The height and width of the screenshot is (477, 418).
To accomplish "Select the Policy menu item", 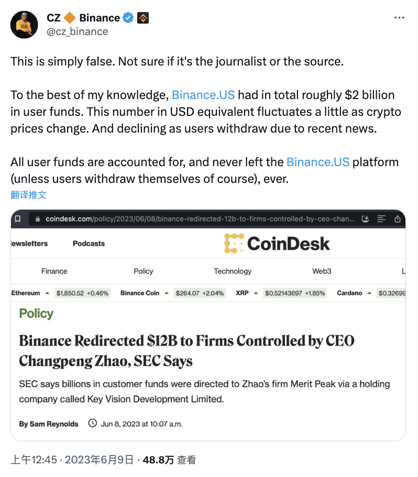I will pyautogui.click(x=143, y=271).
